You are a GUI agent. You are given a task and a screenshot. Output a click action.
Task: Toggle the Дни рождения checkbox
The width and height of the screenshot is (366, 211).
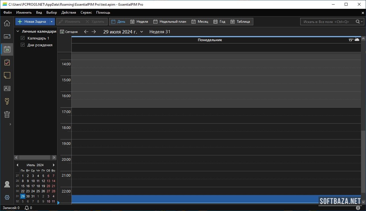pyautogui.click(x=23, y=45)
